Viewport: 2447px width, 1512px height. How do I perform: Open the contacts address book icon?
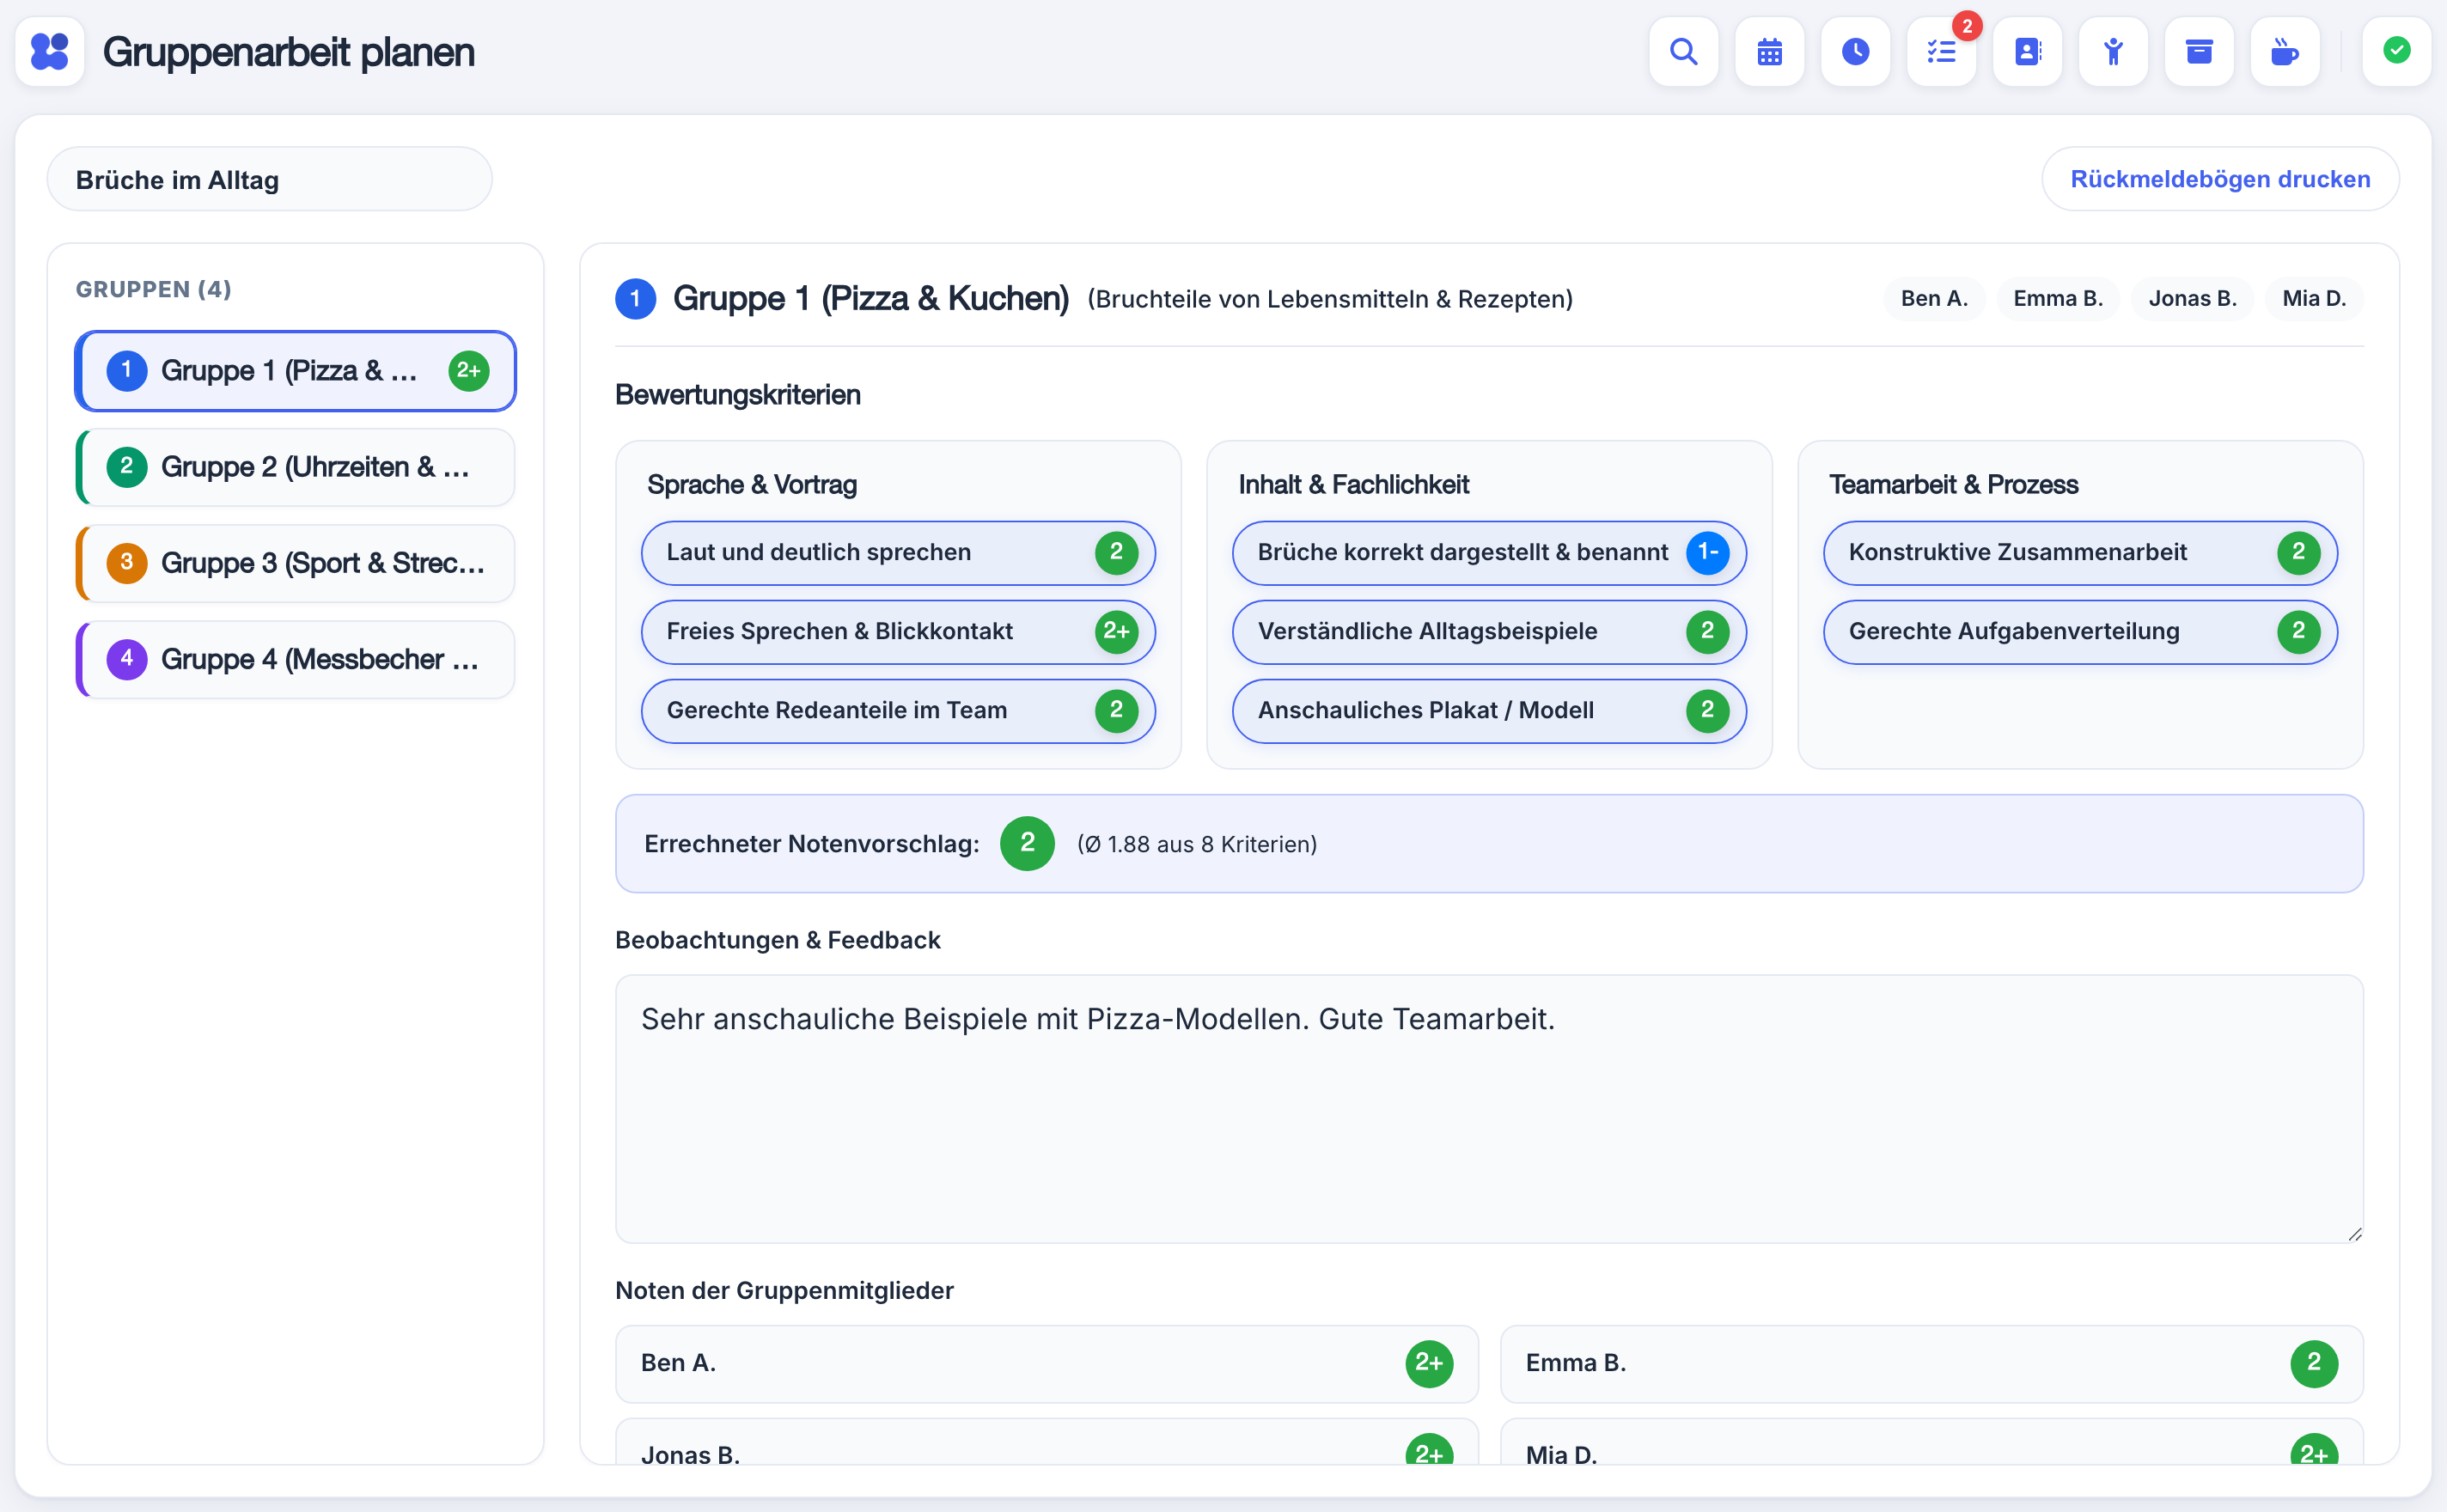[x=2027, y=51]
